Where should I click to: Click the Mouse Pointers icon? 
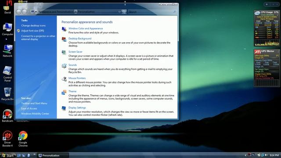tap(64, 79)
